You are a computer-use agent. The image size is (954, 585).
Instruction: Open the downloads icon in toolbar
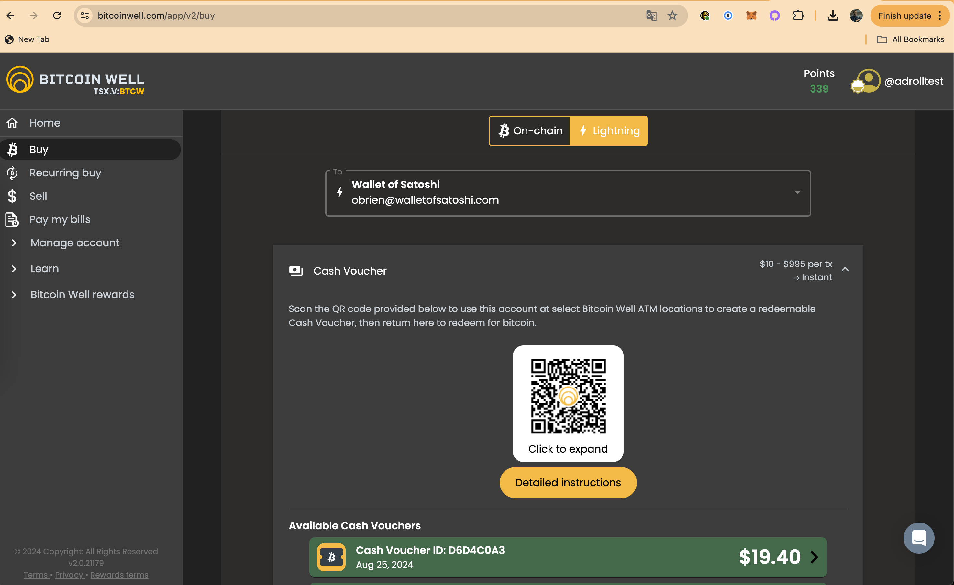coord(833,16)
